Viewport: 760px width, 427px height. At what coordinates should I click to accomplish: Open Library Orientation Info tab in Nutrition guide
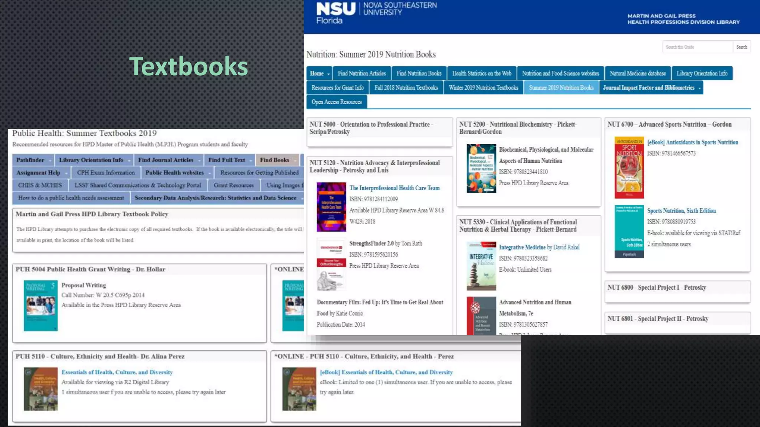(x=702, y=73)
